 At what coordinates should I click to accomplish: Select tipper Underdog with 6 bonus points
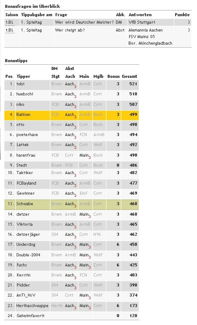26,245
